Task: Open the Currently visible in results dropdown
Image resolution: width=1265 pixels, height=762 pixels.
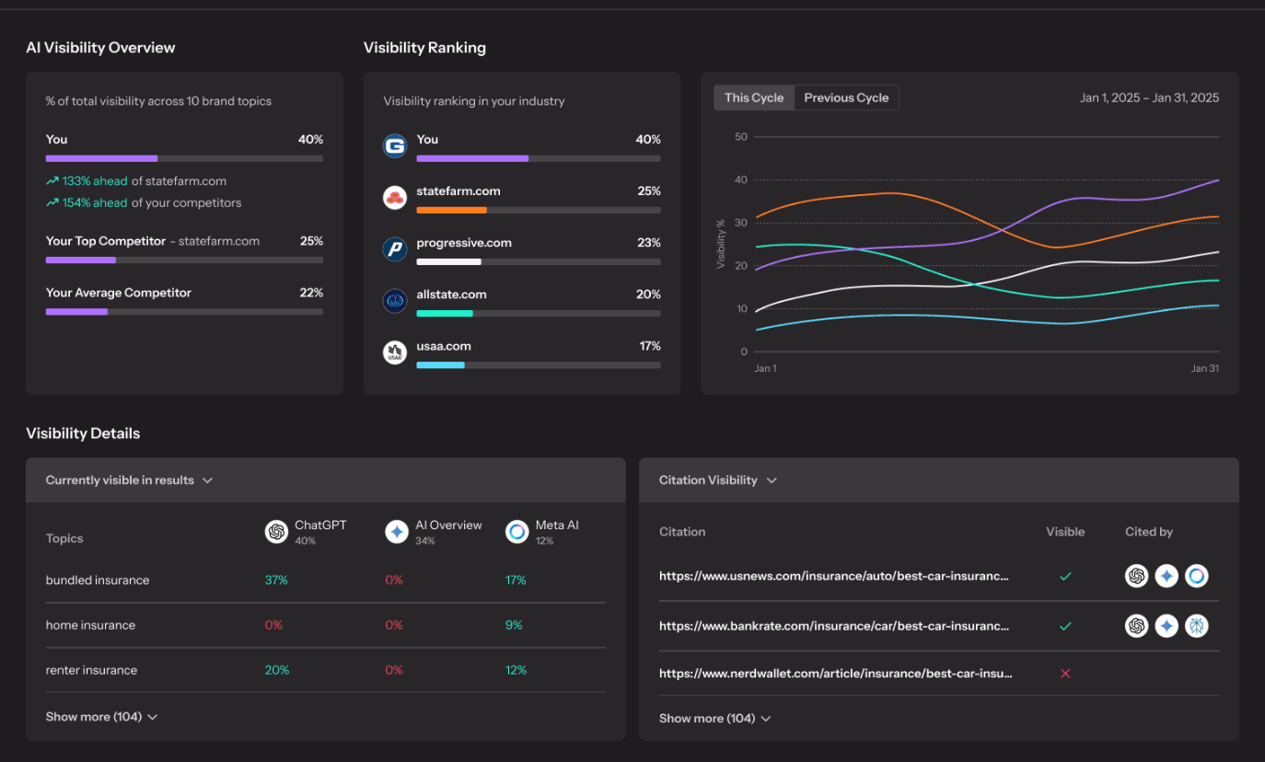Action: point(129,479)
